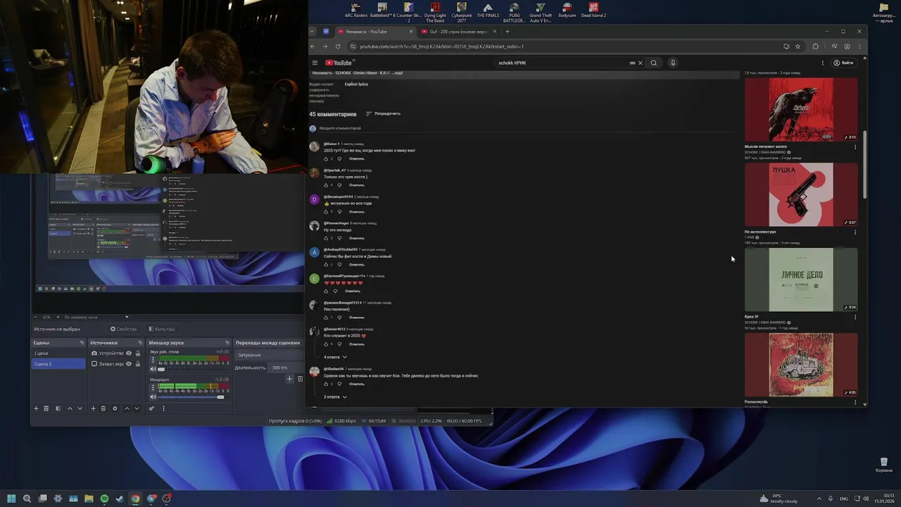Open scene filters icon in Scenes panel
This screenshot has height=507, width=901.
point(58,408)
